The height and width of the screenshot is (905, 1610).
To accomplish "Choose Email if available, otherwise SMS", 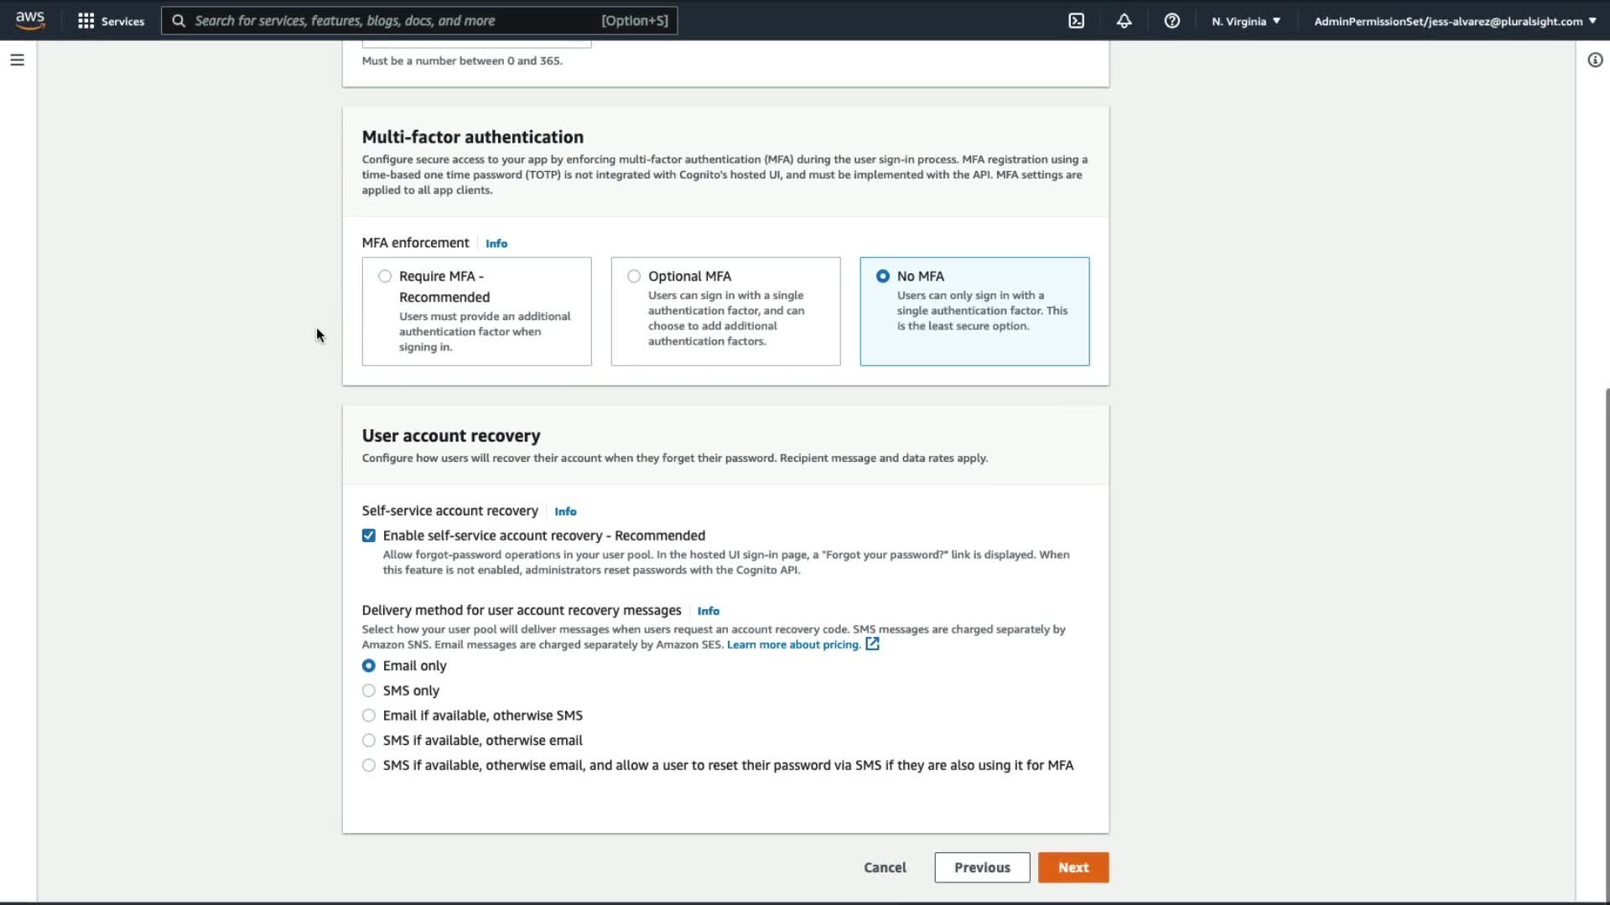I will click(x=369, y=716).
